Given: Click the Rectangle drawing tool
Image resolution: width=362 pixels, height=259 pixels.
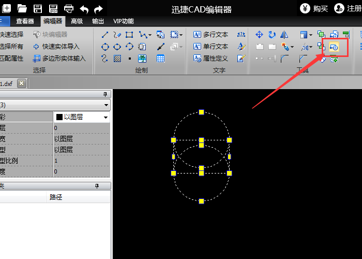Looking at the screenshot, I should click(129, 35).
